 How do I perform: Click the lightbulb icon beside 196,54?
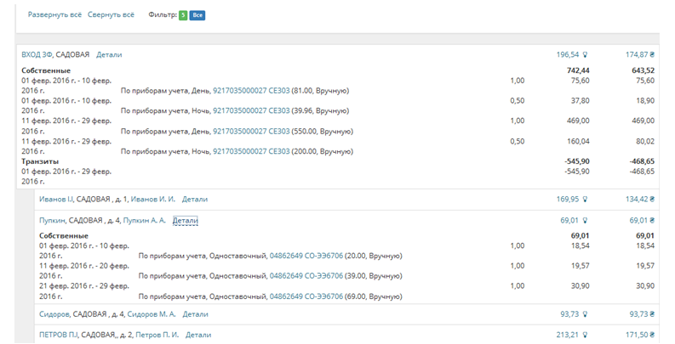[x=586, y=54]
